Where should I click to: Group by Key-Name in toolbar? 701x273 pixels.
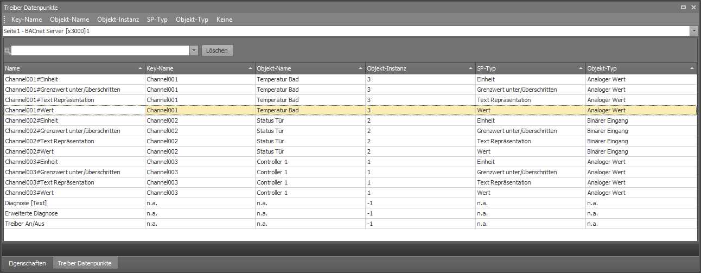27,20
